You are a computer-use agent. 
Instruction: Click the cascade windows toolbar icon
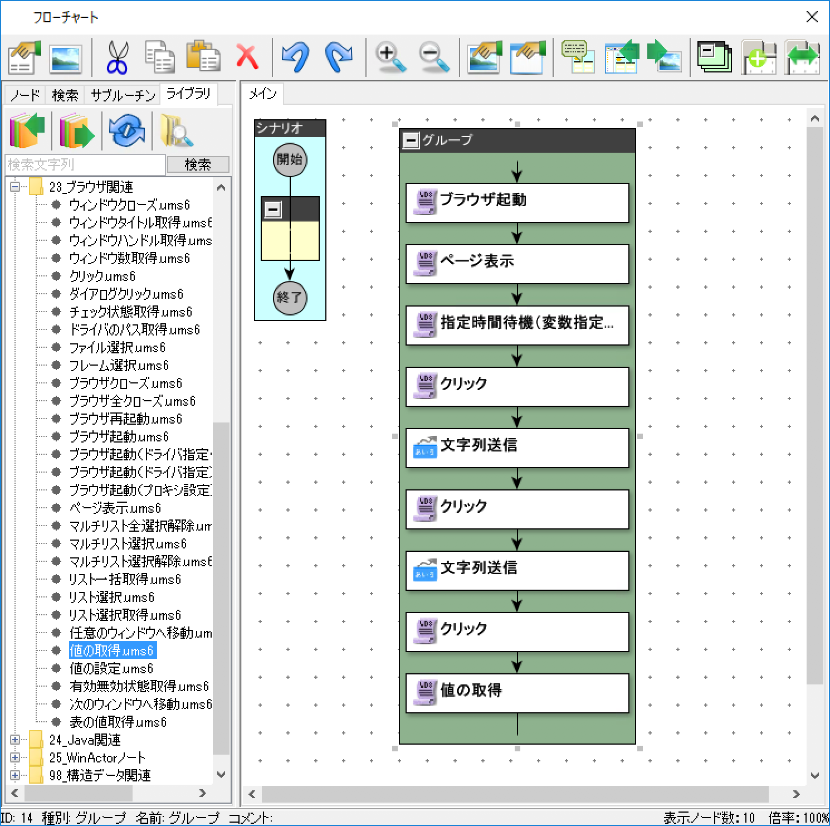(715, 57)
